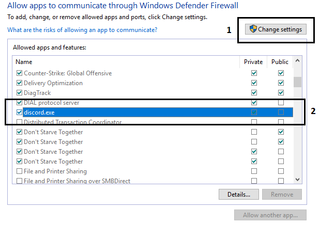Uncheck Delivery Optimization name checkbox
The height and width of the screenshot is (225, 335).
pyautogui.click(x=19, y=83)
